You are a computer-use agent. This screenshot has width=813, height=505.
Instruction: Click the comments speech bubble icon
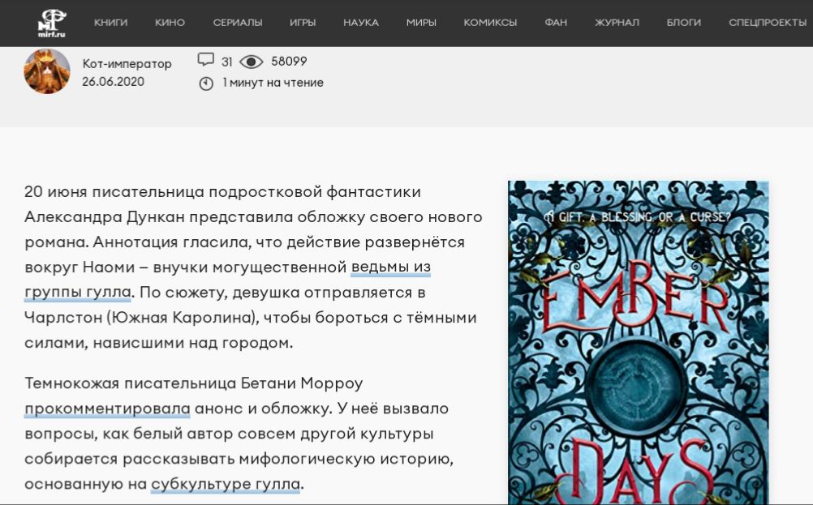206,60
